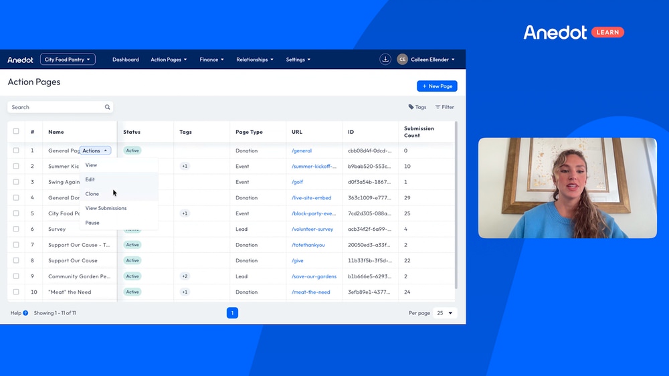The height and width of the screenshot is (376, 669).
Task: Click the download icon in top bar
Action: point(385,60)
